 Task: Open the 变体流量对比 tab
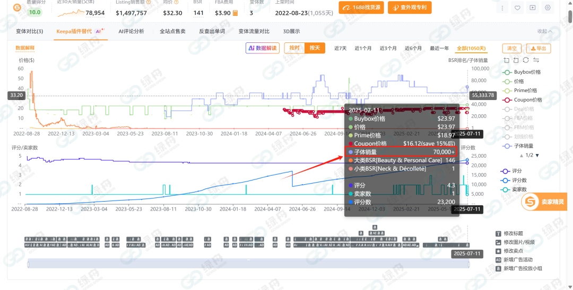point(254,31)
